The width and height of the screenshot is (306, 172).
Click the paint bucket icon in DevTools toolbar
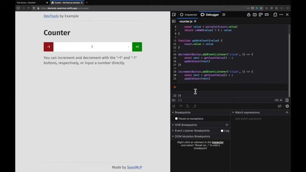pos(249,15)
